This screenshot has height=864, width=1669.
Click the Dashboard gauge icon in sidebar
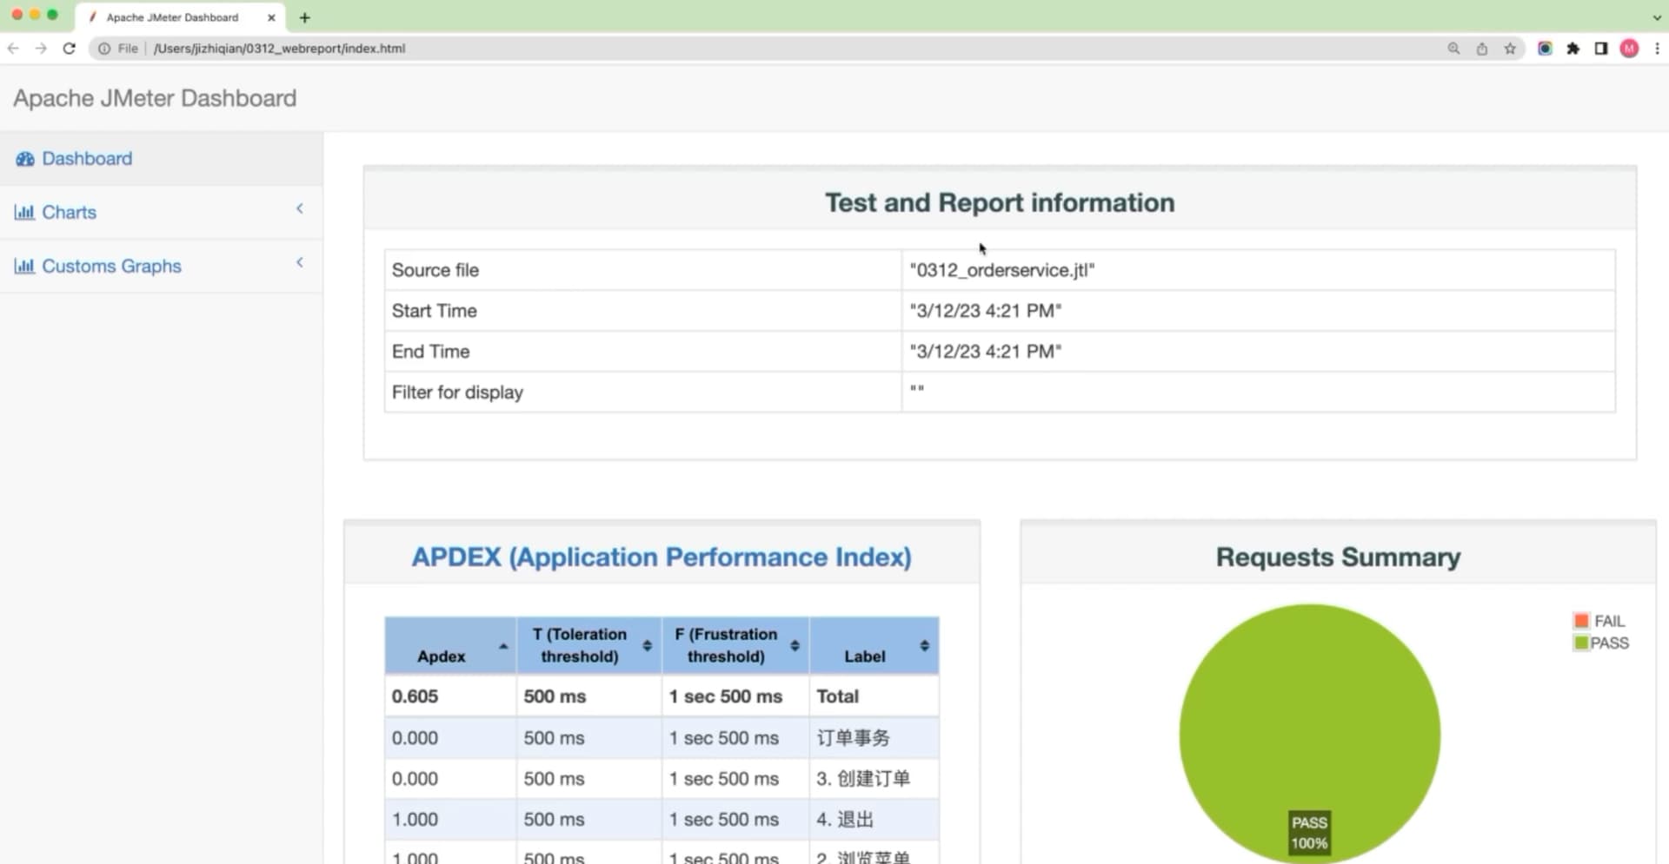coord(24,159)
